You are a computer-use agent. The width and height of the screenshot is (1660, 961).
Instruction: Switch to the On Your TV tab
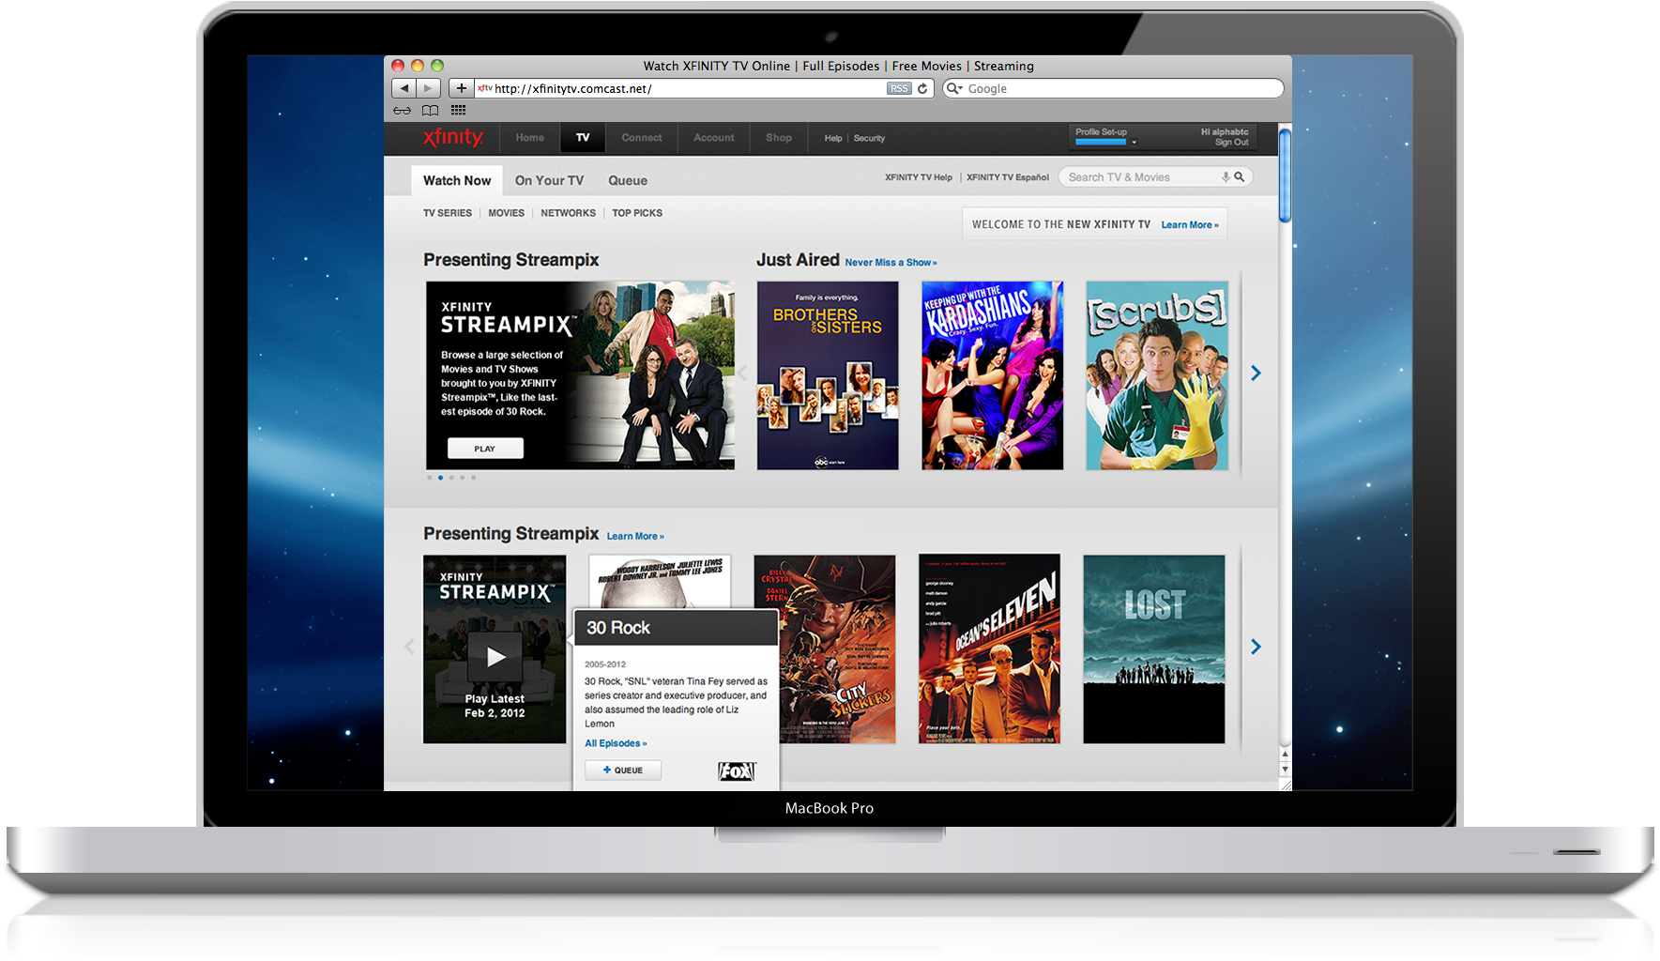click(x=549, y=180)
